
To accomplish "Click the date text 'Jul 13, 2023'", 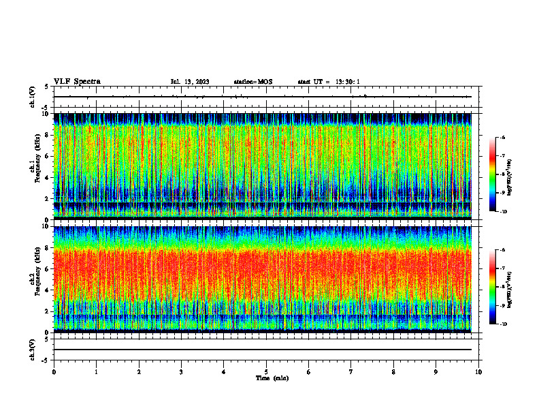I will (x=190, y=82).
